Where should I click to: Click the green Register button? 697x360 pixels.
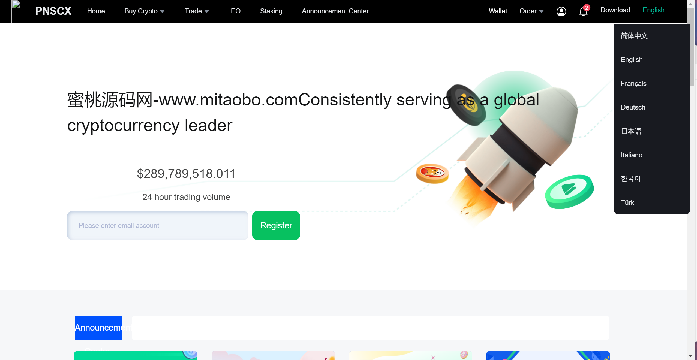pos(276,225)
